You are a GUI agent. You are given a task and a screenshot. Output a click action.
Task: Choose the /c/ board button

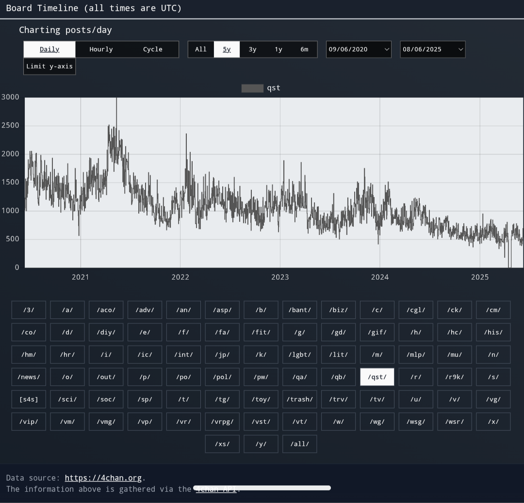(377, 310)
